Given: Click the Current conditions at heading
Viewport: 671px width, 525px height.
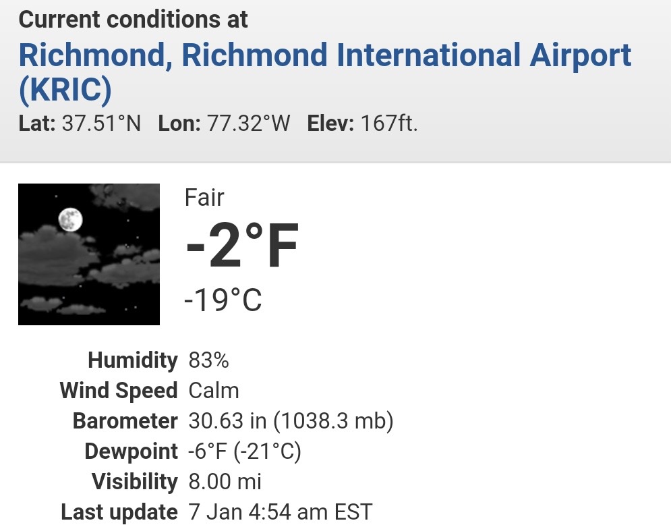Looking at the screenshot, I should 133,20.
